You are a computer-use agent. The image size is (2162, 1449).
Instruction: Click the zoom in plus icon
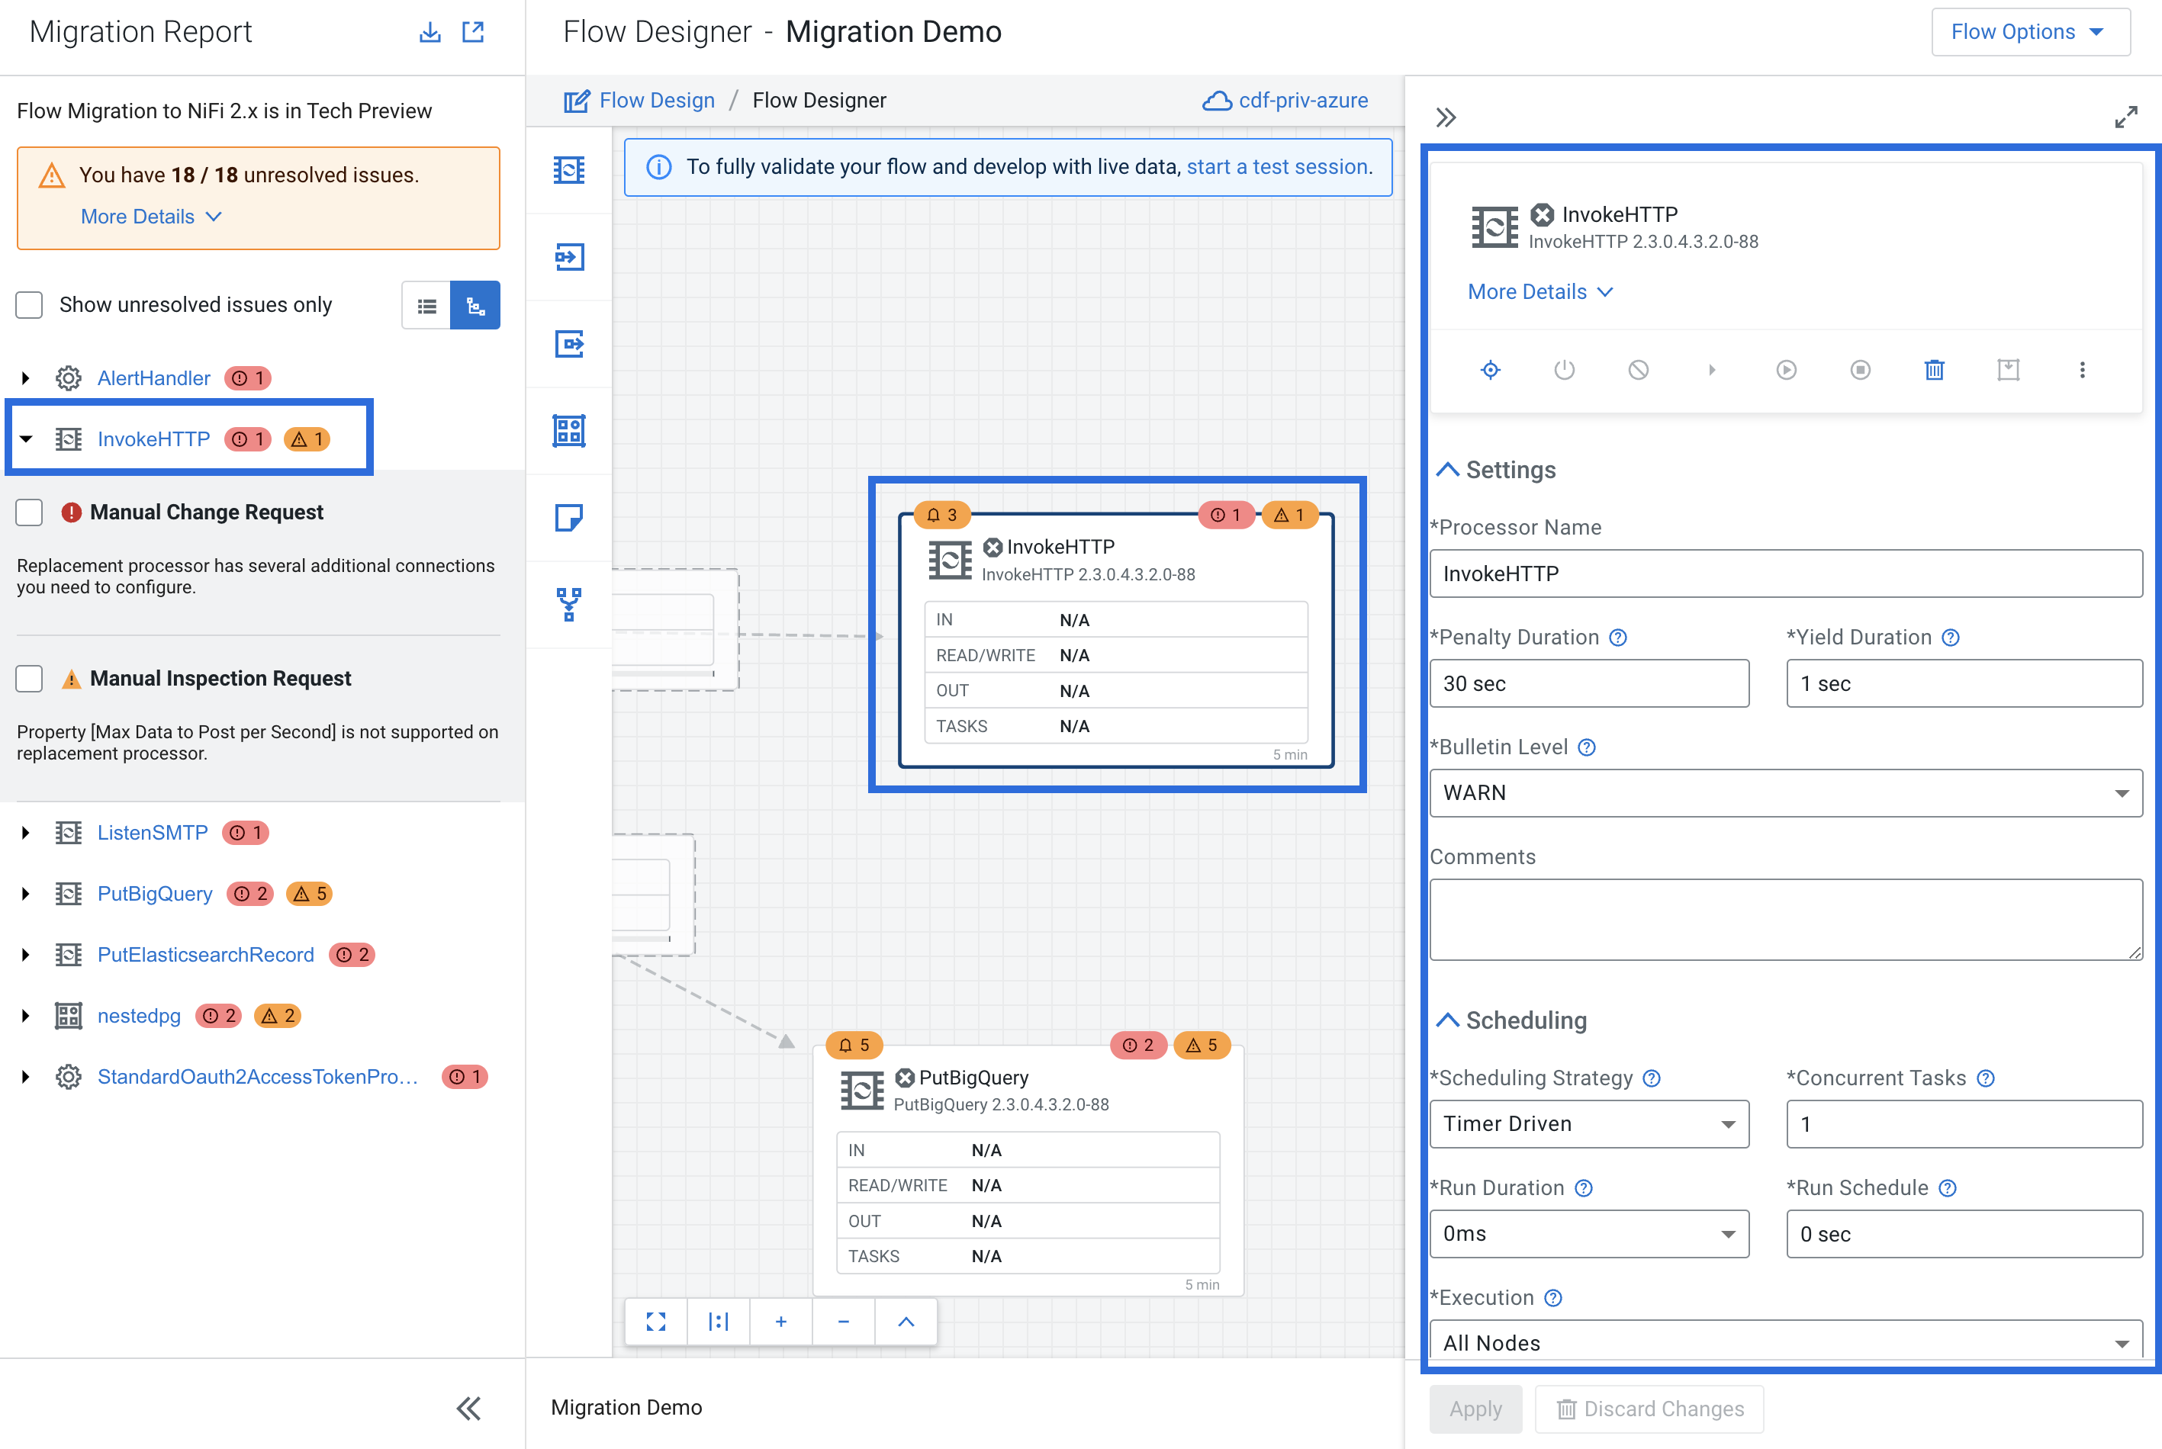(781, 1322)
